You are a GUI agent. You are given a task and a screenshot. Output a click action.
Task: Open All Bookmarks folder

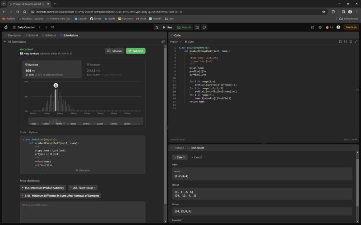coord(349,19)
